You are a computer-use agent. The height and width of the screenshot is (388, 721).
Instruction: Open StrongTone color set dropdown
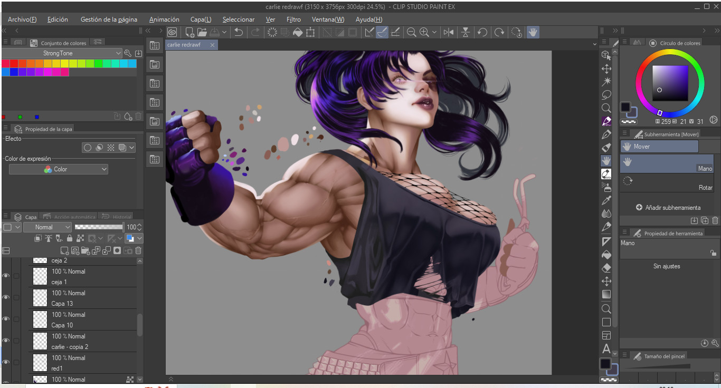pos(62,53)
